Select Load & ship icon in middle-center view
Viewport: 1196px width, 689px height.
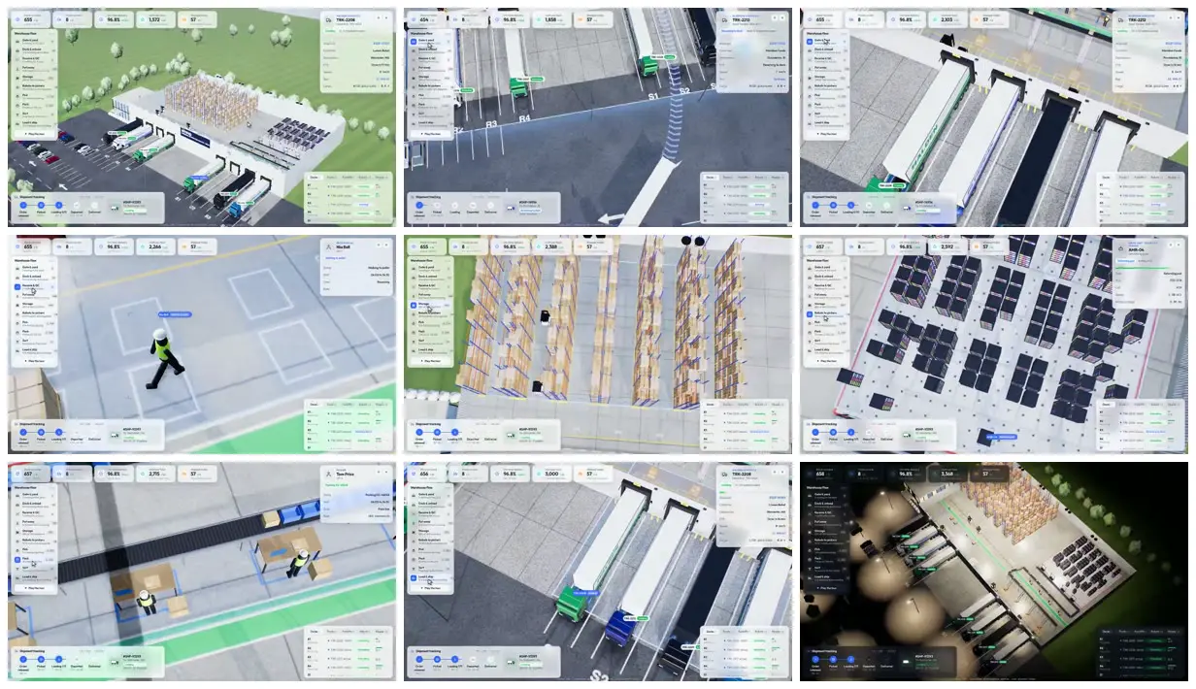tap(414, 349)
